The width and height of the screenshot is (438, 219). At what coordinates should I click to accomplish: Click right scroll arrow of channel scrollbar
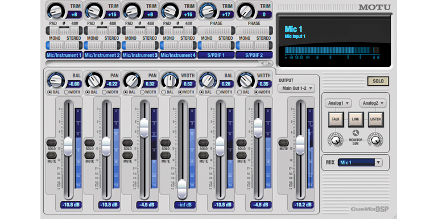pos(269,63)
